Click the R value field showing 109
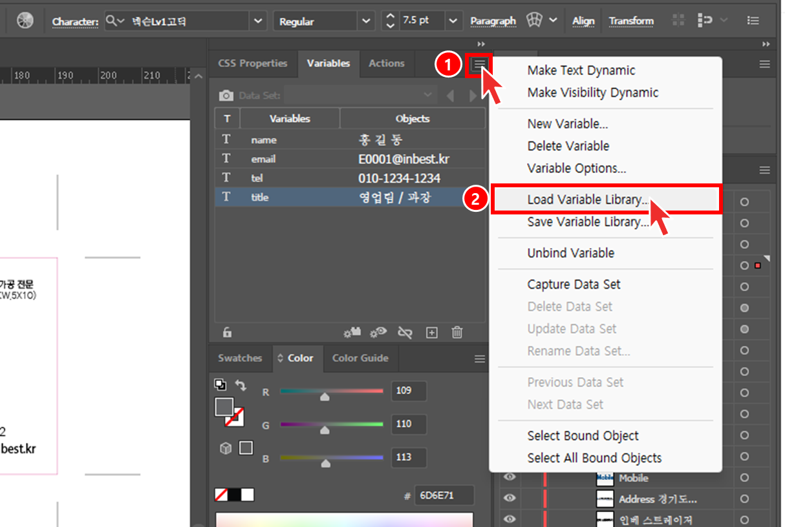This screenshot has width=785, height=527. click(409, 391)
